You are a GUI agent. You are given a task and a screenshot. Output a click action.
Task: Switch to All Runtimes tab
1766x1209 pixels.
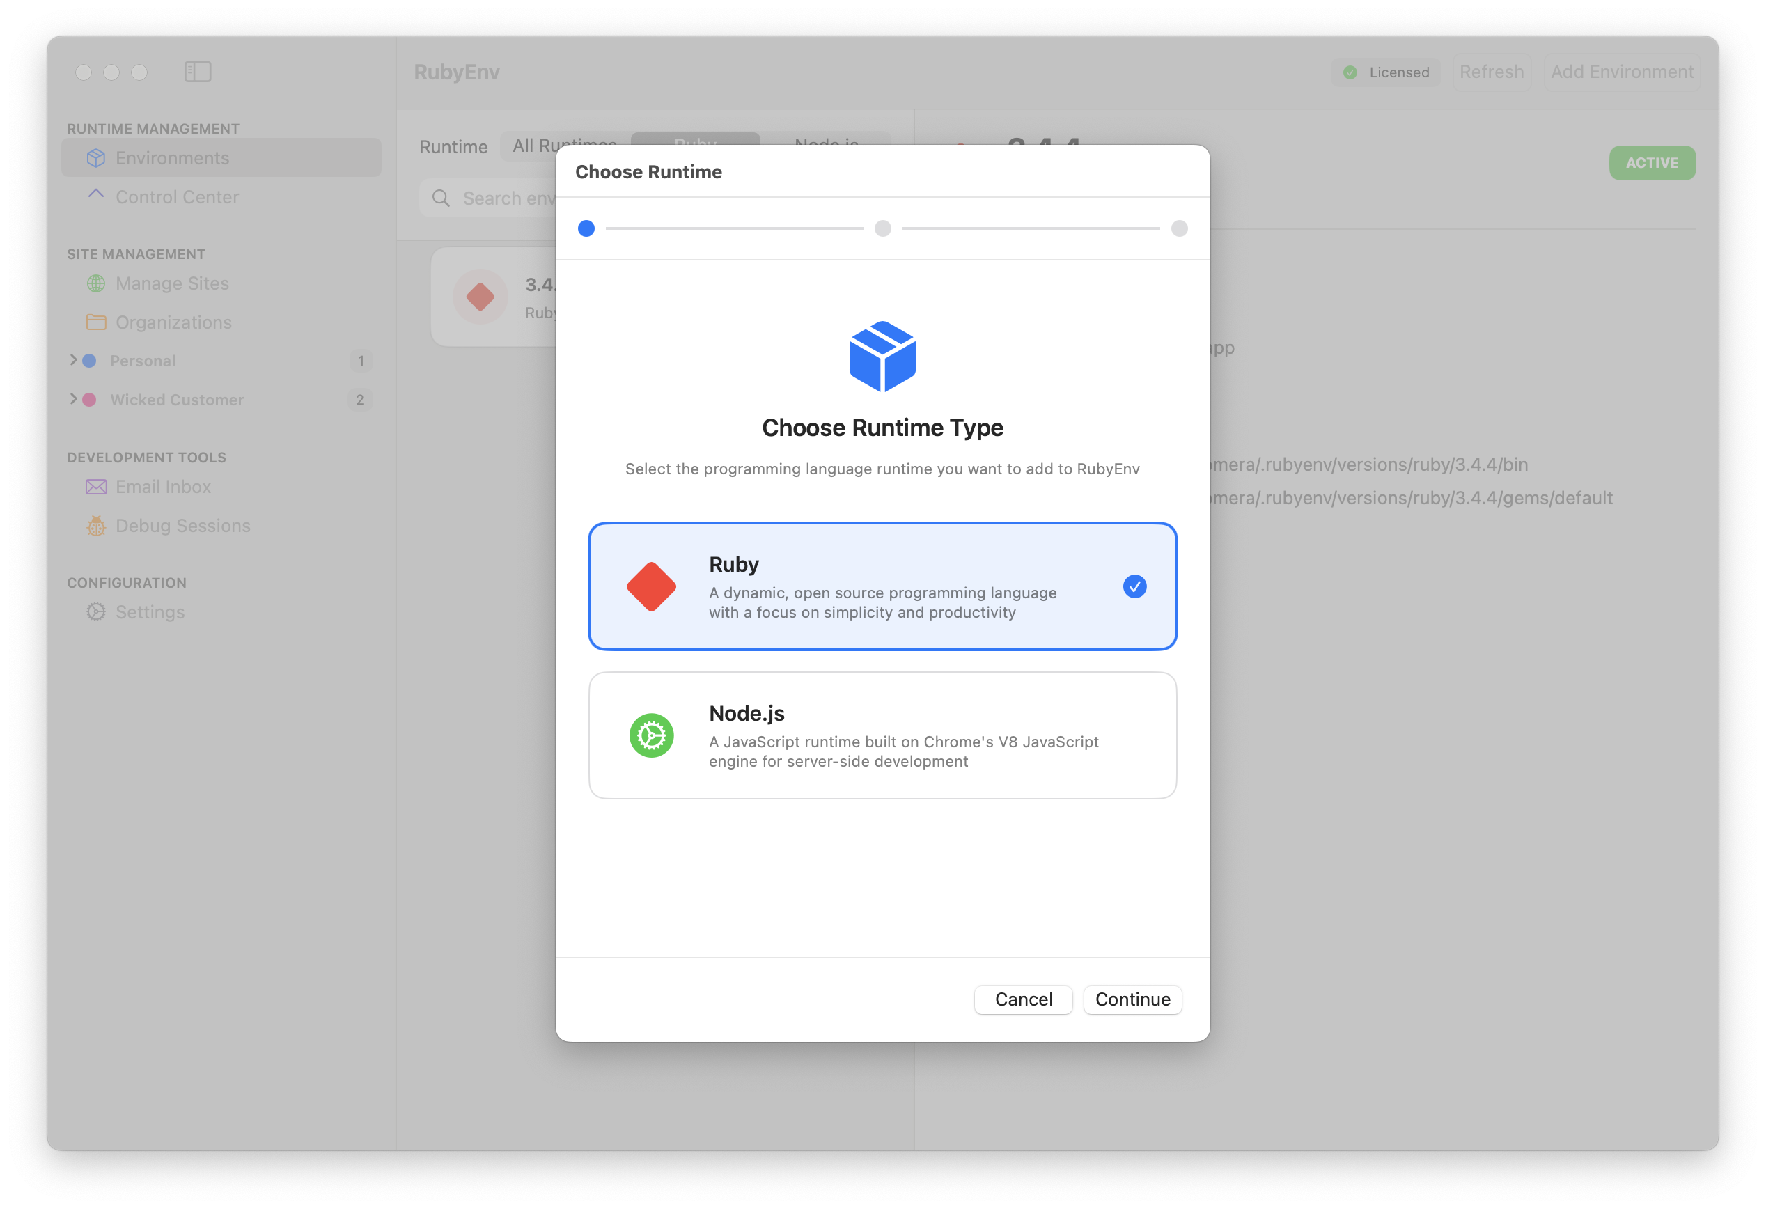[565, 145]
